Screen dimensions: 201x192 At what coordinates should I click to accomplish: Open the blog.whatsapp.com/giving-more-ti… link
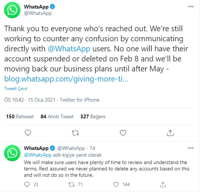(x=66, y=79)
